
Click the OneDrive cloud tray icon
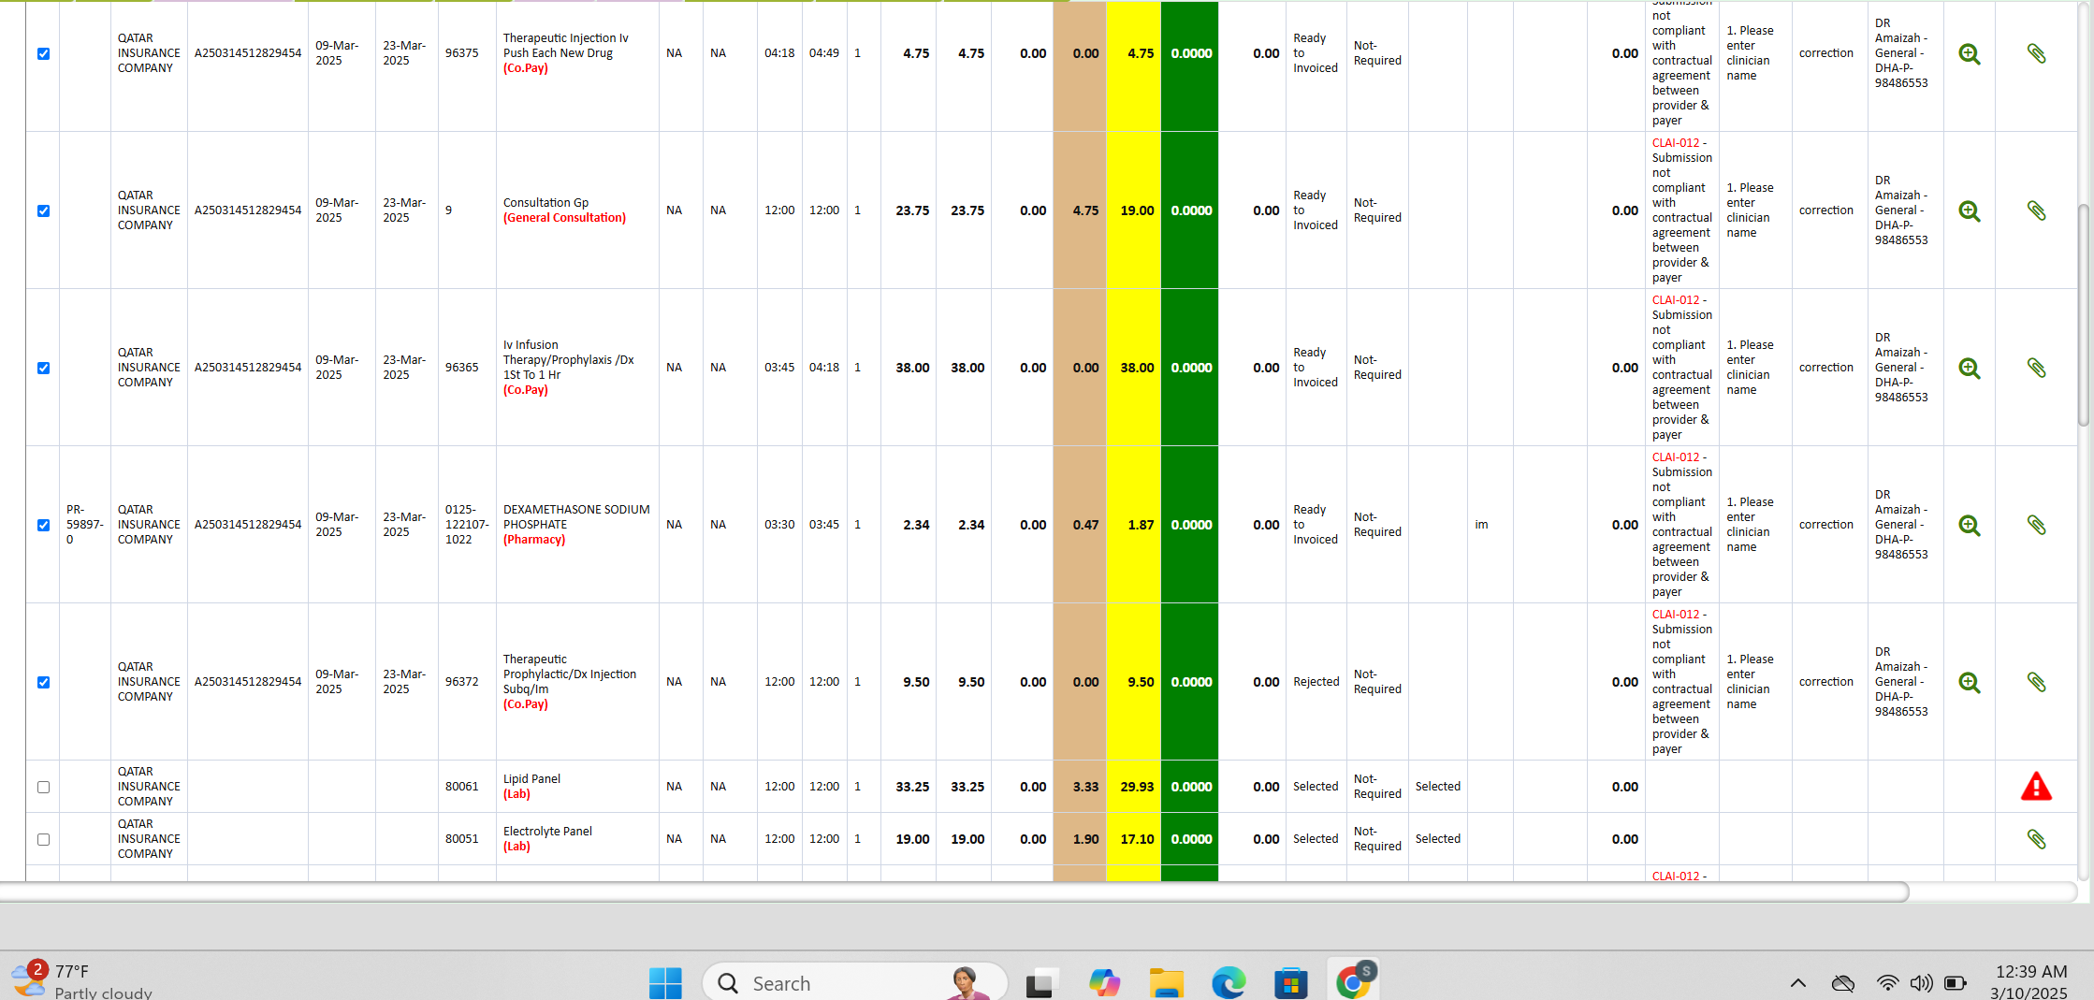coord(1842,983)
